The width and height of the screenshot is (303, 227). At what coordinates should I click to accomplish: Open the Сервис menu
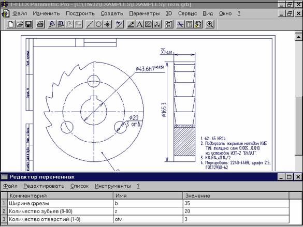[187, 13]
